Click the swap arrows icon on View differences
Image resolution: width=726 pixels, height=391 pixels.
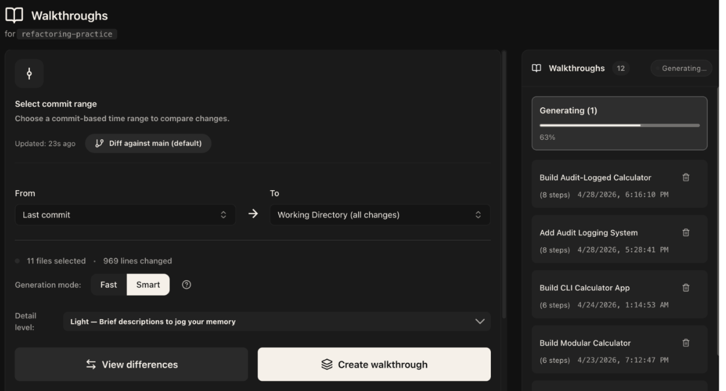click(x=91, y=365)
